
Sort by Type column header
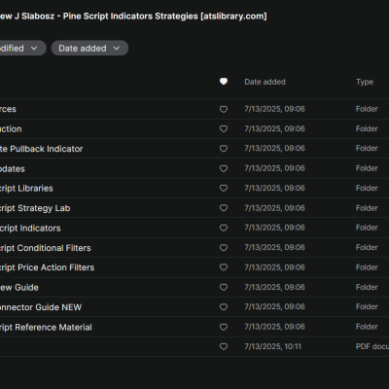point(365,82)
